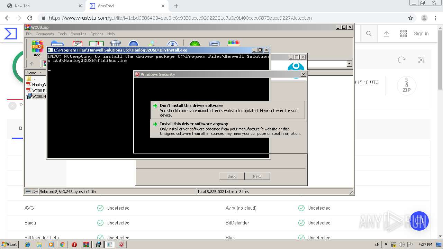Open Action Center flag icon in tray
Image resolution: width=443 pixels, height=249 pixels.
(x=410, y=245)
